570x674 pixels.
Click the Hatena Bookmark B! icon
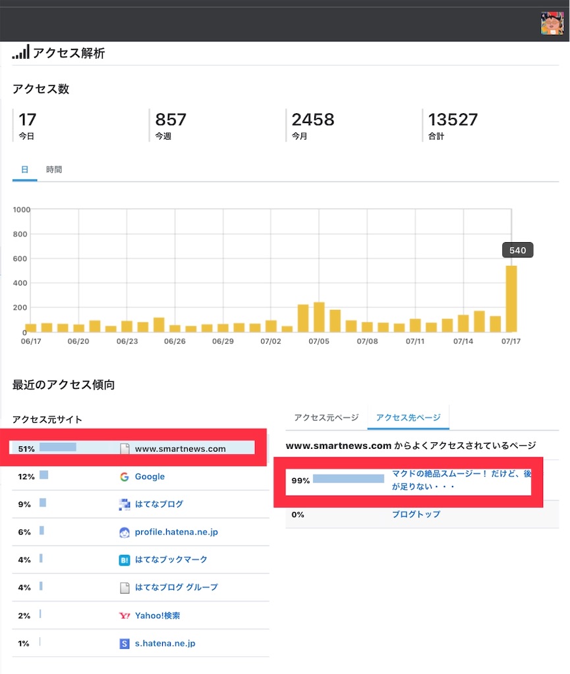125,559
